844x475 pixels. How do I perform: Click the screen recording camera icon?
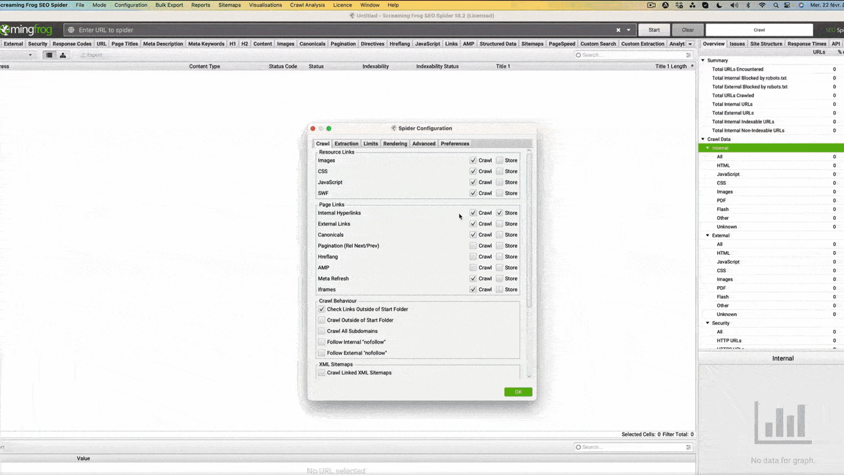coord(651,5)
